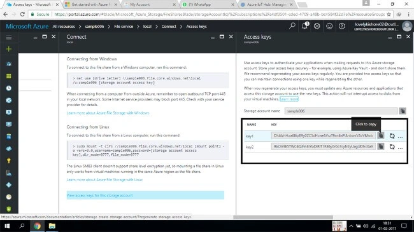
Task: Click View access keys for this storage account
Action: [99, 195]
